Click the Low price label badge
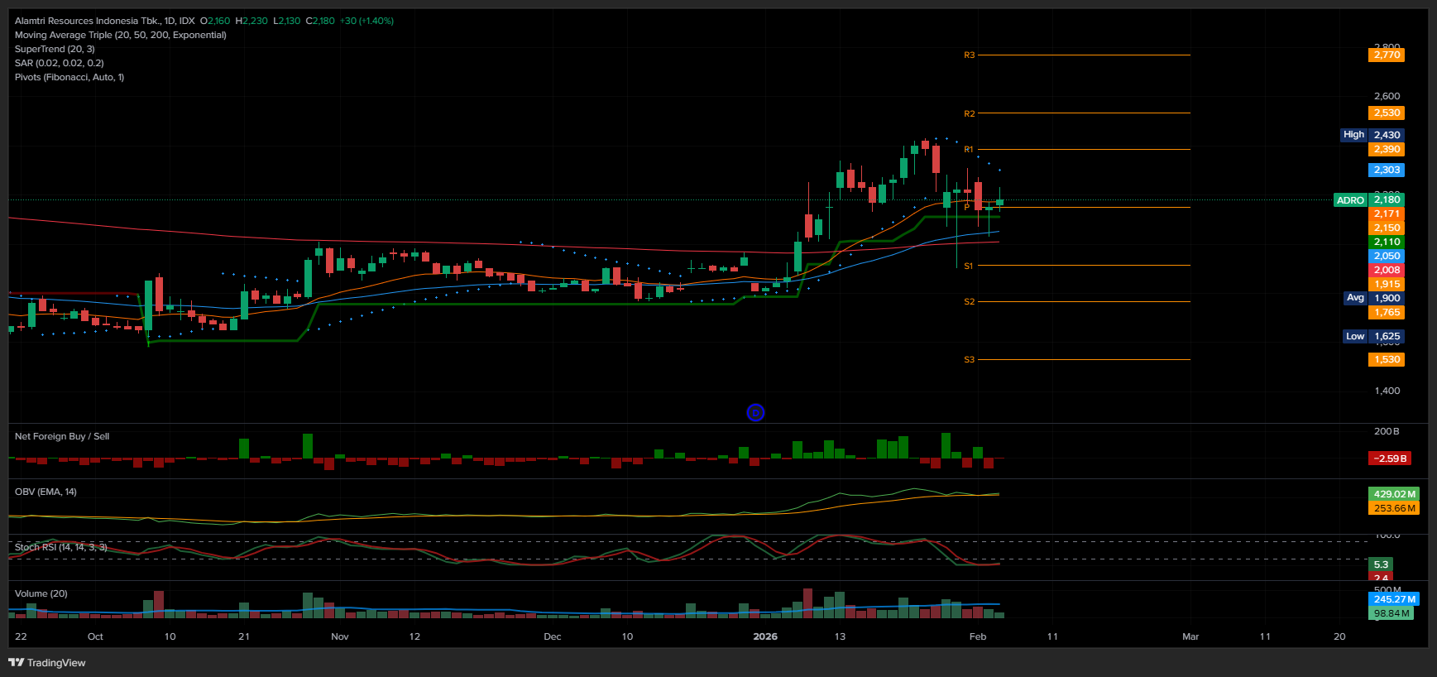This screenshot has height=677, width=1437. tap(1354, 336)
